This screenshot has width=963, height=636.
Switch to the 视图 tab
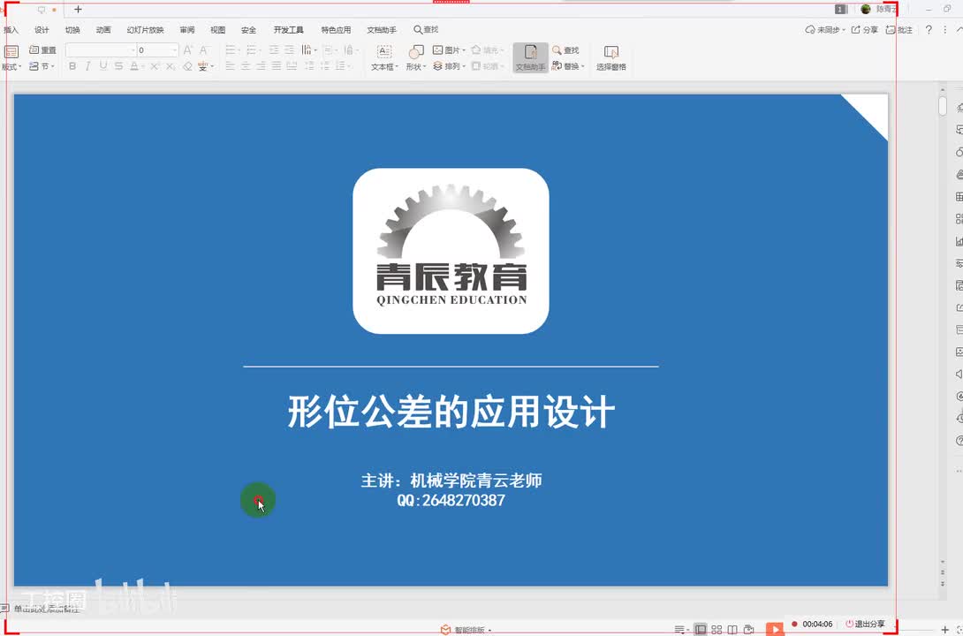click(218, 30)
